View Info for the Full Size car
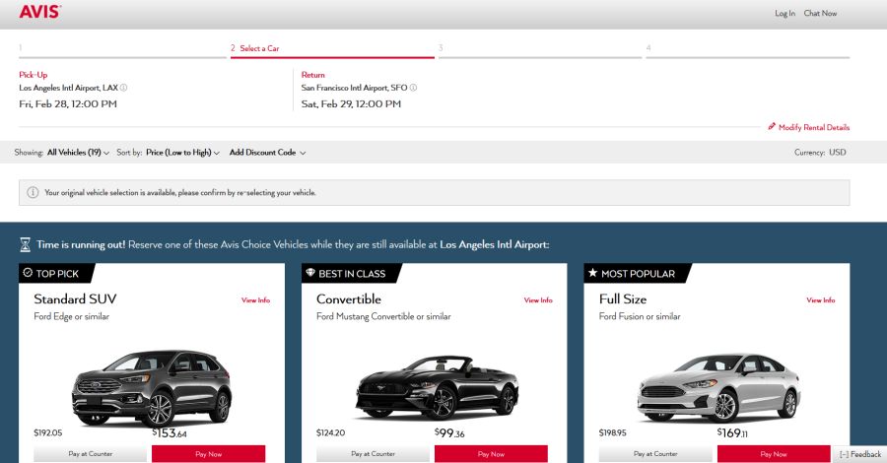The image size is (887, 463). tap(821, 300)
